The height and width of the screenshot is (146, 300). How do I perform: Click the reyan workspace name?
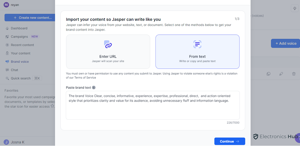[x=15, y=5]
